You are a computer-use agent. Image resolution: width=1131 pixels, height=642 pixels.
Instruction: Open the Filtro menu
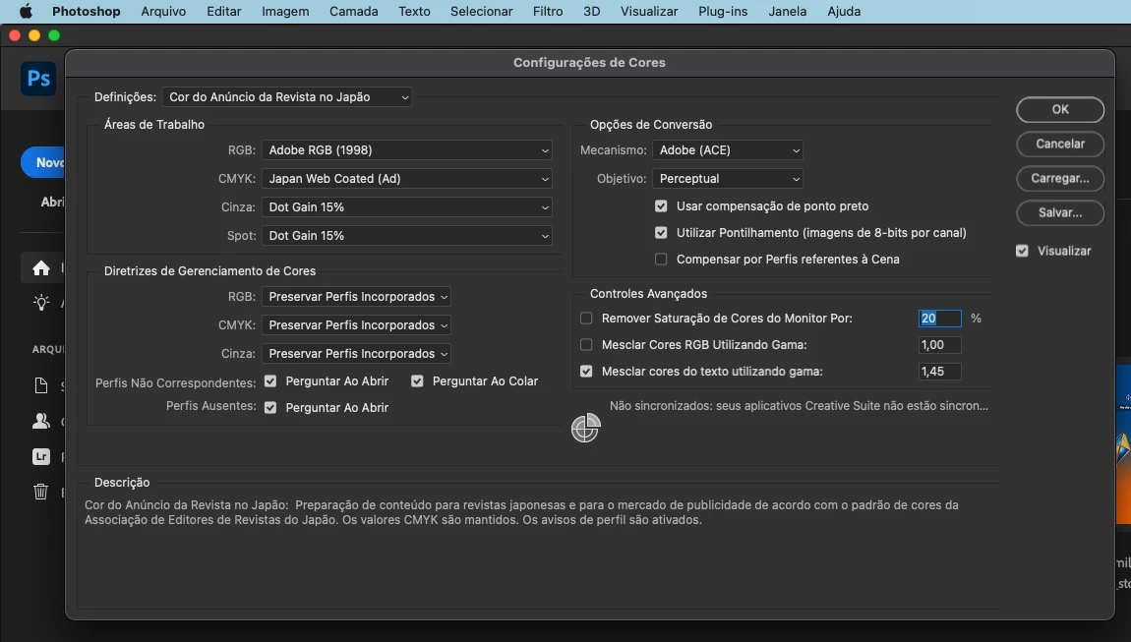pyautogui.click(x=548, y=12)
